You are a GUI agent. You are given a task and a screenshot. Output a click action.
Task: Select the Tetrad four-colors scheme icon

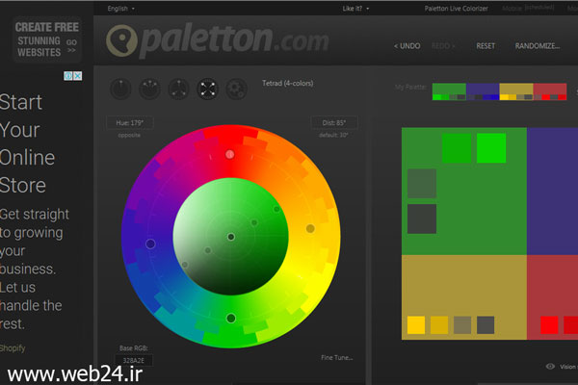[x=207, y=89]
